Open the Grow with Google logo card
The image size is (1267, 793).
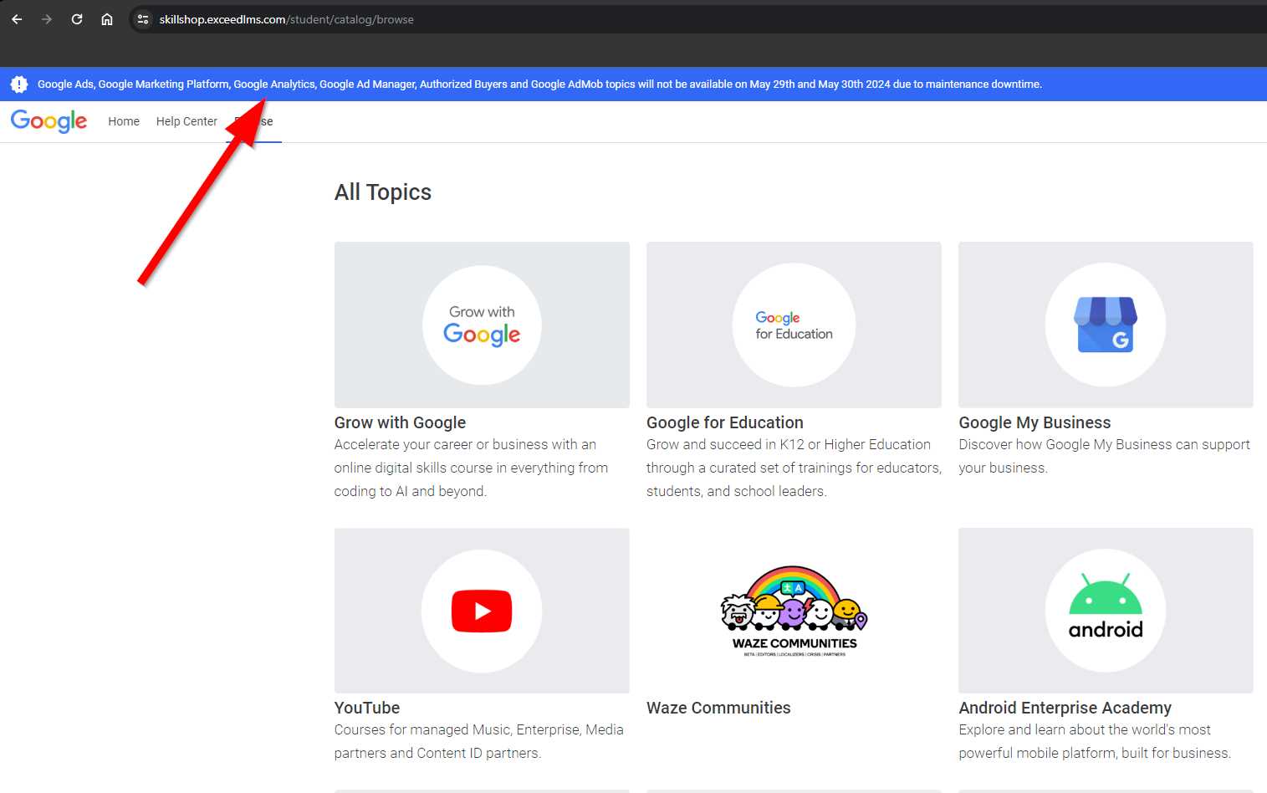[482, 325]
